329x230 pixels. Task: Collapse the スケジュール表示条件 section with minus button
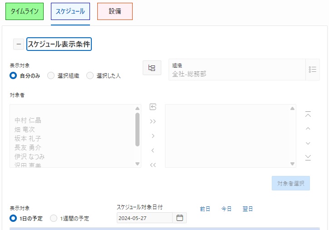point(19,44)
